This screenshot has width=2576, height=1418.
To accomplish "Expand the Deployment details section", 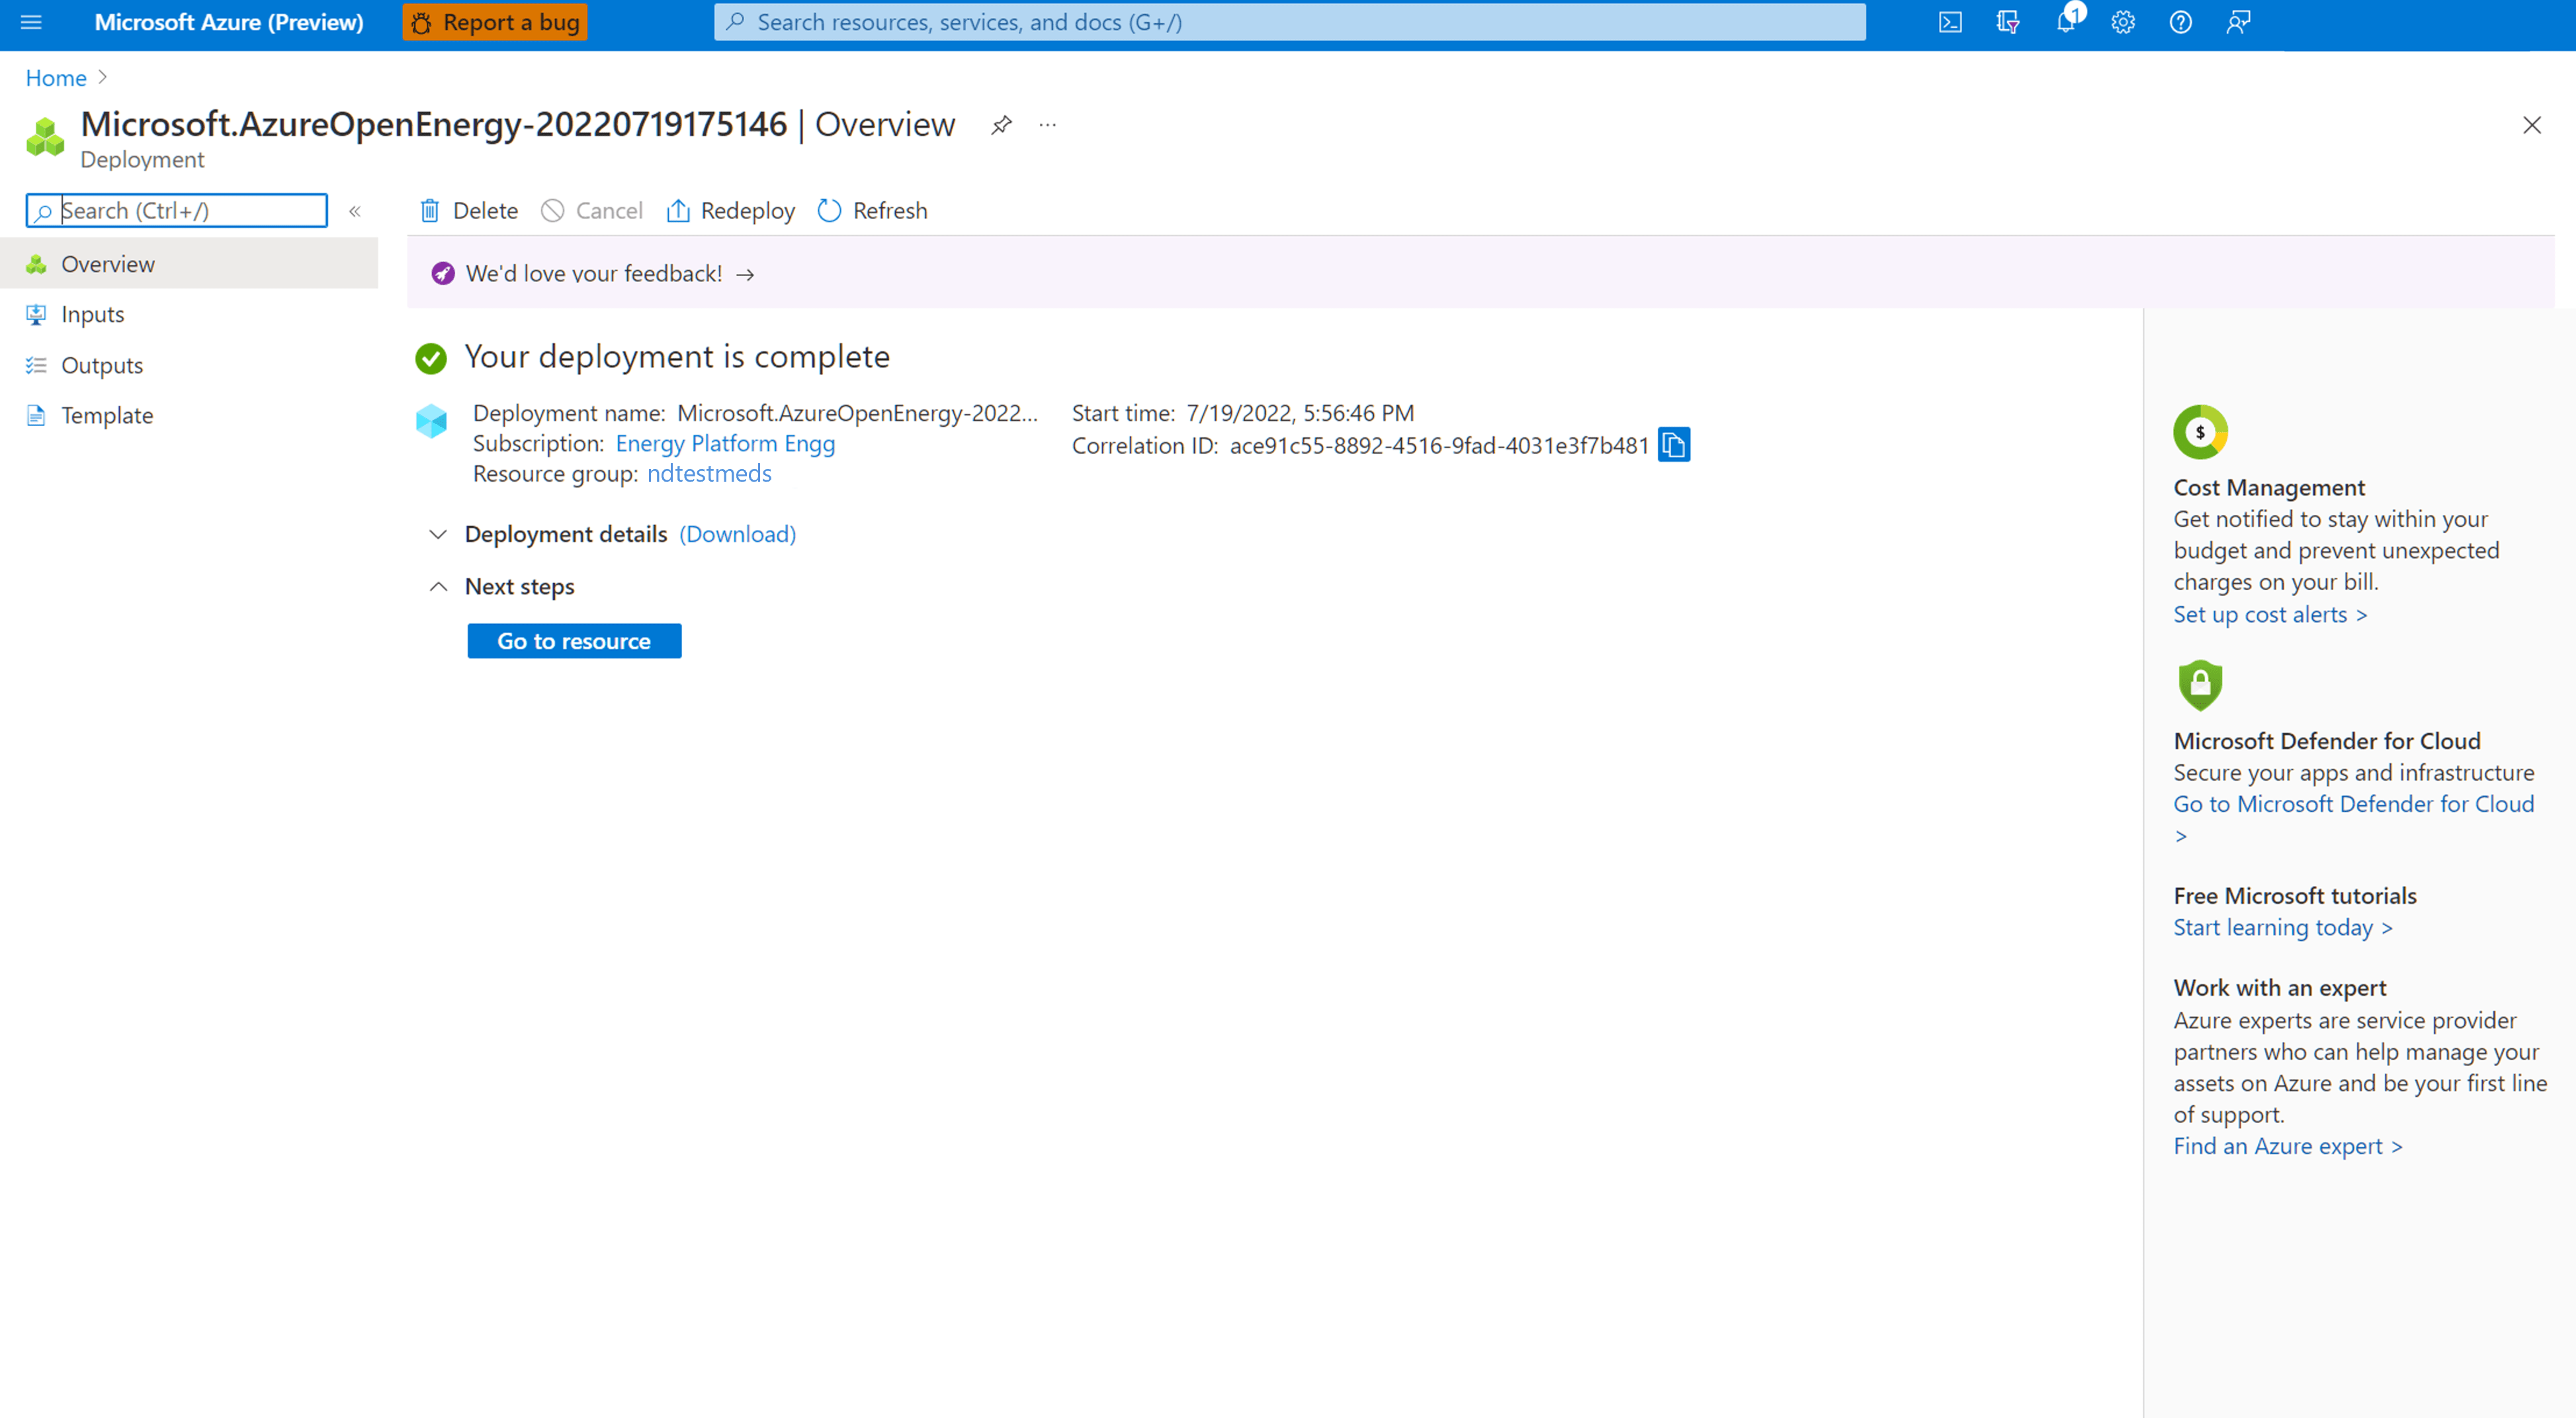I will [x=438, y=534].
